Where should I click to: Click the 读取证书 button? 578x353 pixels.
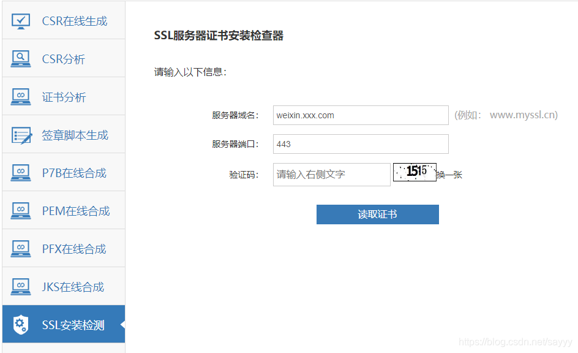coord(377,214)
